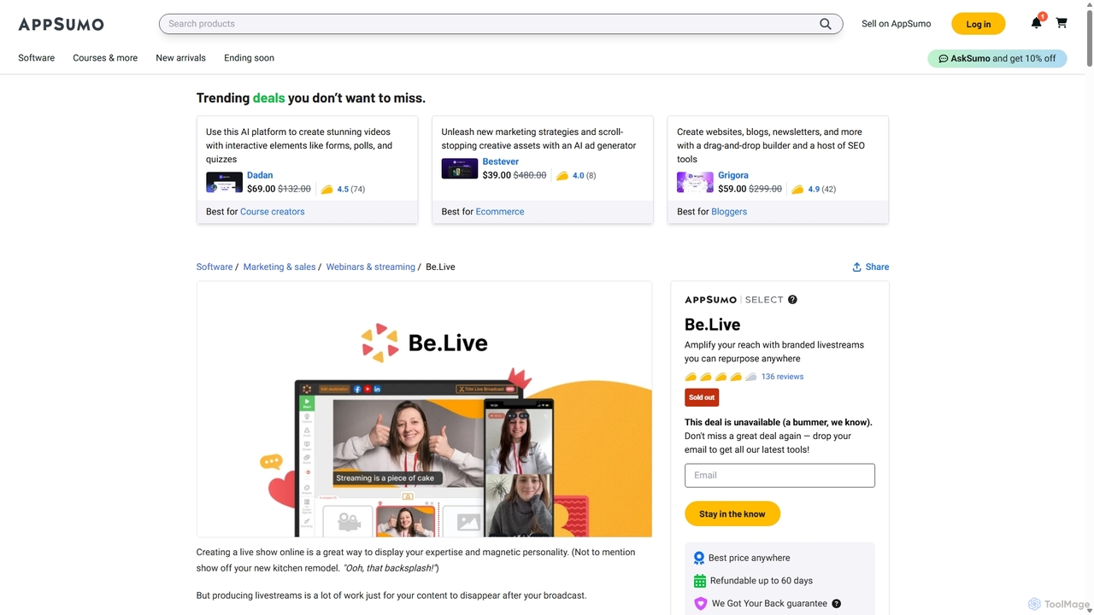Open the Dadan deal link
This screenshot has width=1094, height=615.
pos(260,175)
